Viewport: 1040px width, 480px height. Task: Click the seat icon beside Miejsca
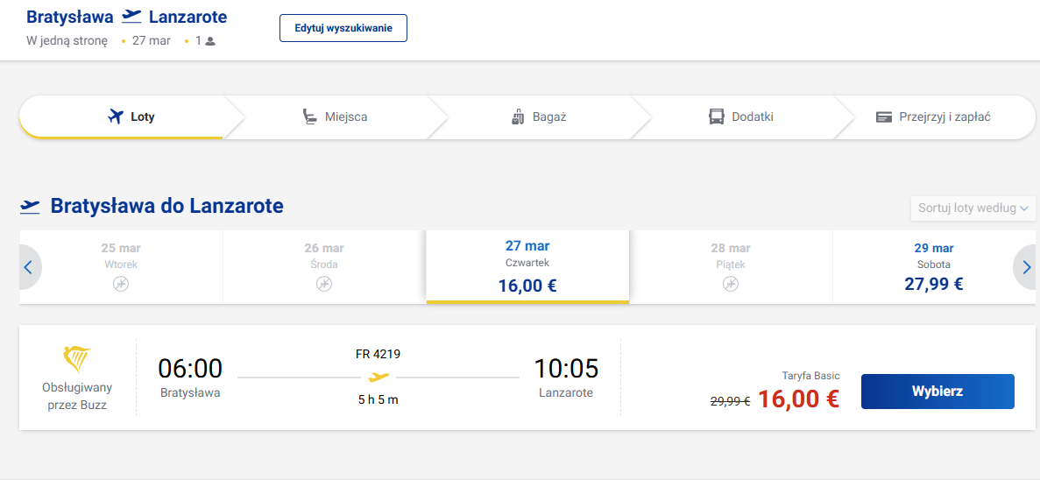309,117
